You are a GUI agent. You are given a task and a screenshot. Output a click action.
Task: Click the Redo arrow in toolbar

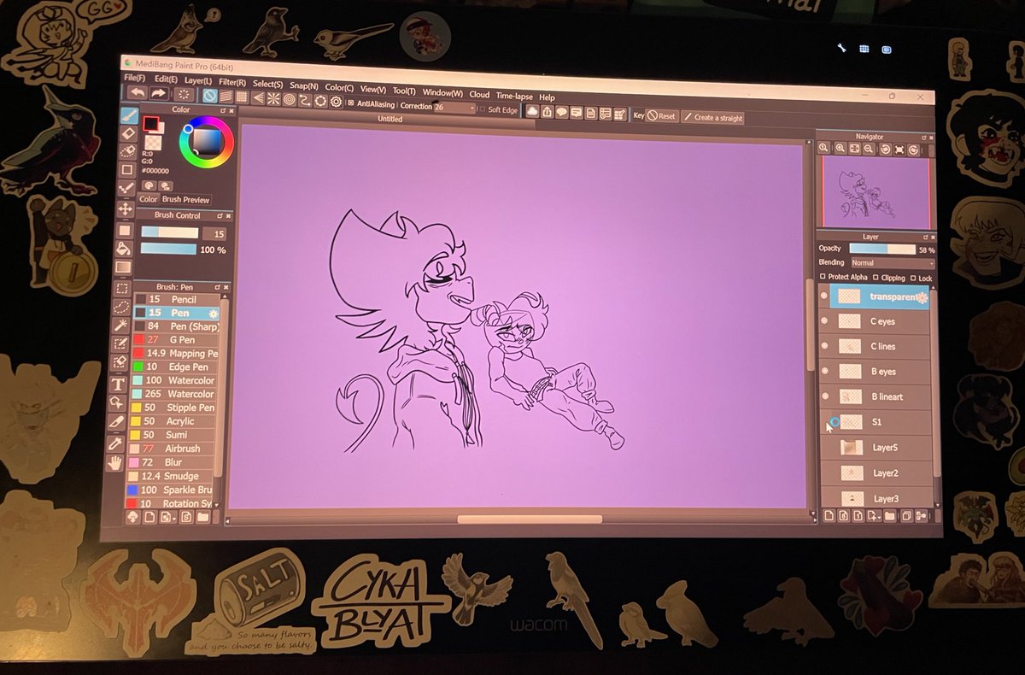pyautogui.click(x=159, y=93)
